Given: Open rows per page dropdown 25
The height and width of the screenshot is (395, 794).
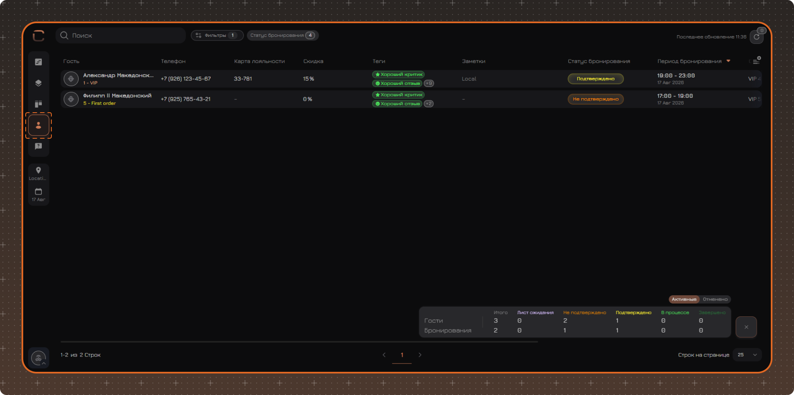Looking at the screenshot, I should click(747, 355).
